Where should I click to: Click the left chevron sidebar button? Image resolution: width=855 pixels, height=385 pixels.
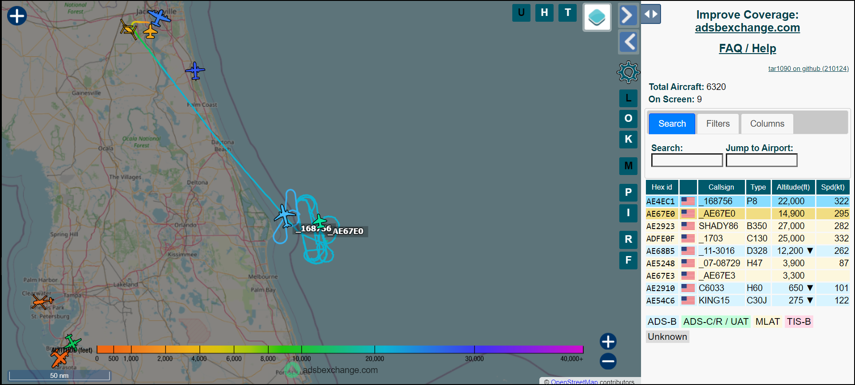click(x=629, y=42)
